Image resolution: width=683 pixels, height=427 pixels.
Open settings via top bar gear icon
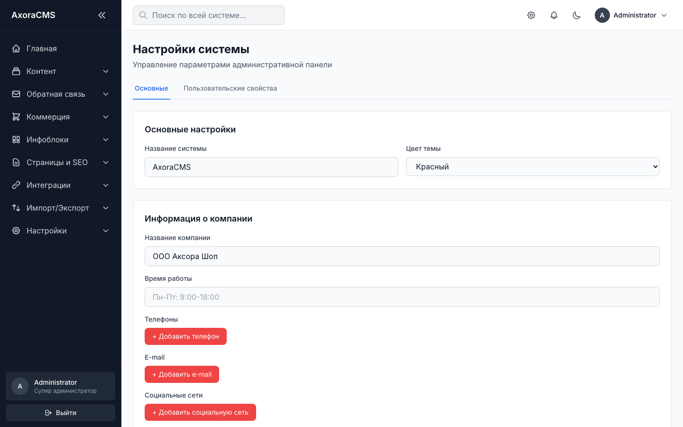pyautogui.click(x=531, y=15)
